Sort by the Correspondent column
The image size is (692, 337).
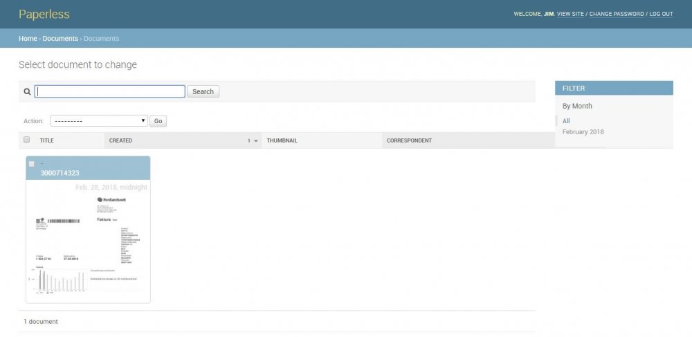click(409, 140)
